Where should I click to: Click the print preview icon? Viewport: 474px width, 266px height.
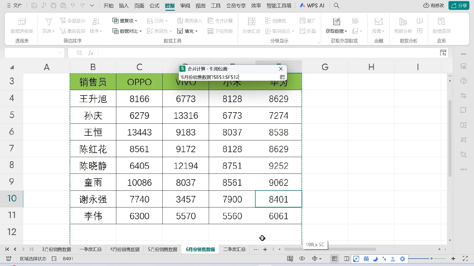[x=63, y=5]
